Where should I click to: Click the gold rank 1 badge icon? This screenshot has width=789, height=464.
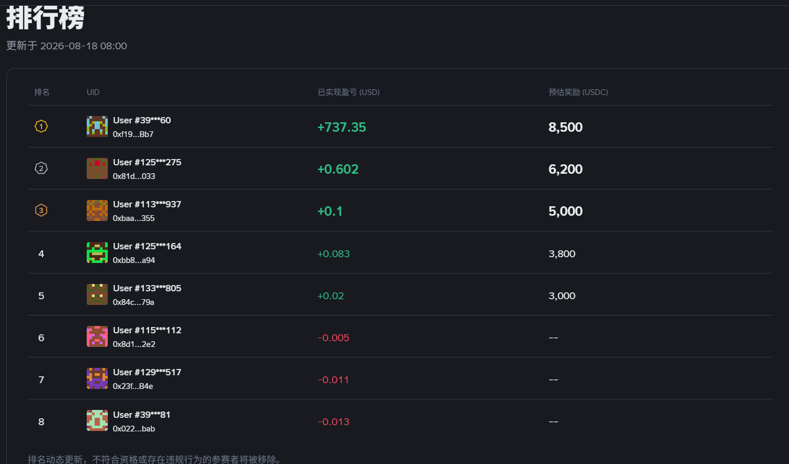pyautogui.click(x=41, y=126)
